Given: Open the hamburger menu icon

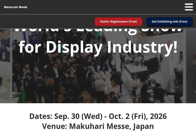Looking at the screenshot, I should click(x=189, y=7).
